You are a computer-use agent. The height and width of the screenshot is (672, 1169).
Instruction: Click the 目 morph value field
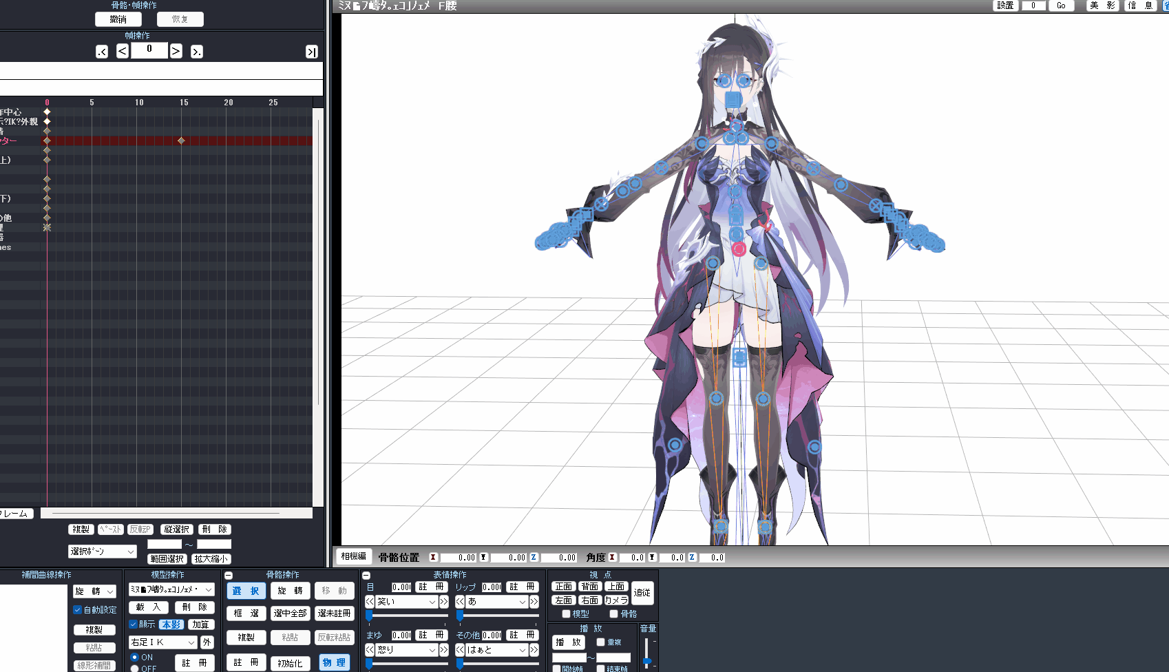click(x=401, y=587)
